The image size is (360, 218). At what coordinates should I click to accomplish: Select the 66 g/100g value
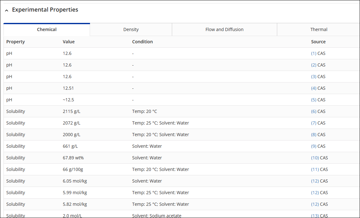coord(73,169)
